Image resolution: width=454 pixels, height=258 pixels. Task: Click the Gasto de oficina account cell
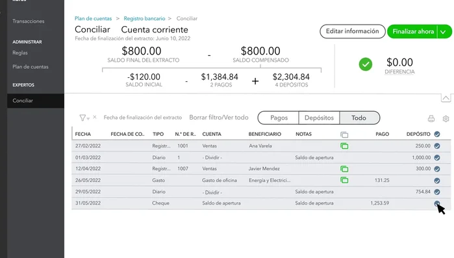(x=220, y=180)
